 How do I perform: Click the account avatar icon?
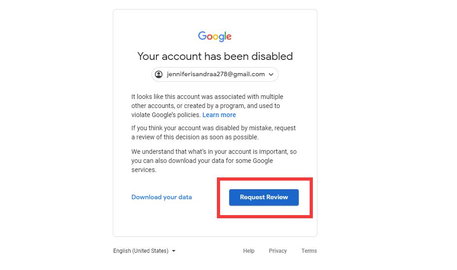159,74
